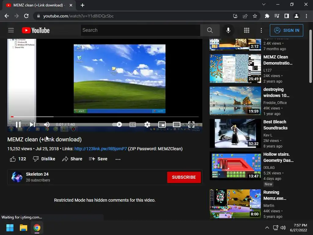Open File Explorer from taskbar

pos(23,228)
